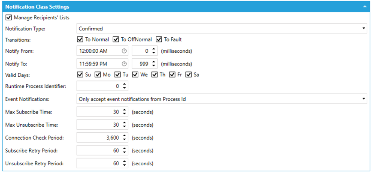372x173 pixels.
Task: Toggle the To Normal transition checkbox
Action: point(80,39)
